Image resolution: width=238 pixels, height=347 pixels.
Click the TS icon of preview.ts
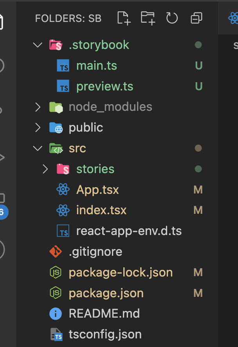tap(63, 86)
